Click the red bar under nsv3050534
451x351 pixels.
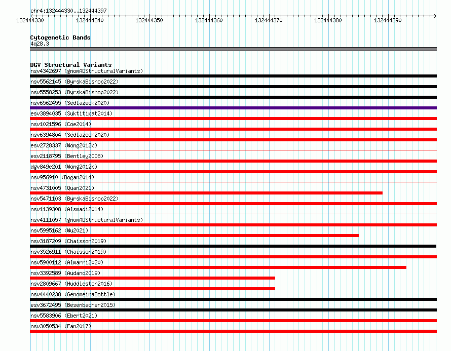[233, 331]
